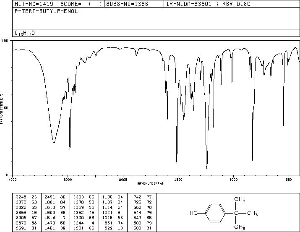The width and height of the screenshot is (300, 232).
Task: Click the HO group label in structure
Action: point(193,213)
